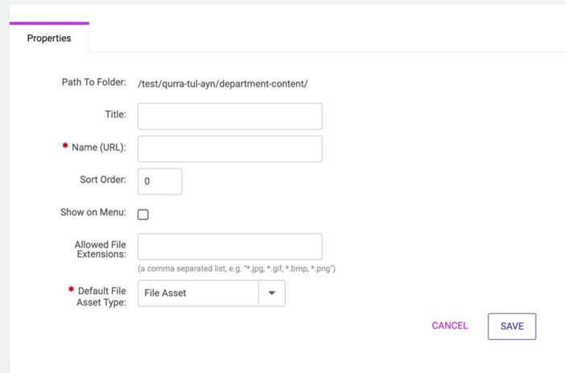
Task: Click the Sort Order label
Action: click(x=103, y=180)
